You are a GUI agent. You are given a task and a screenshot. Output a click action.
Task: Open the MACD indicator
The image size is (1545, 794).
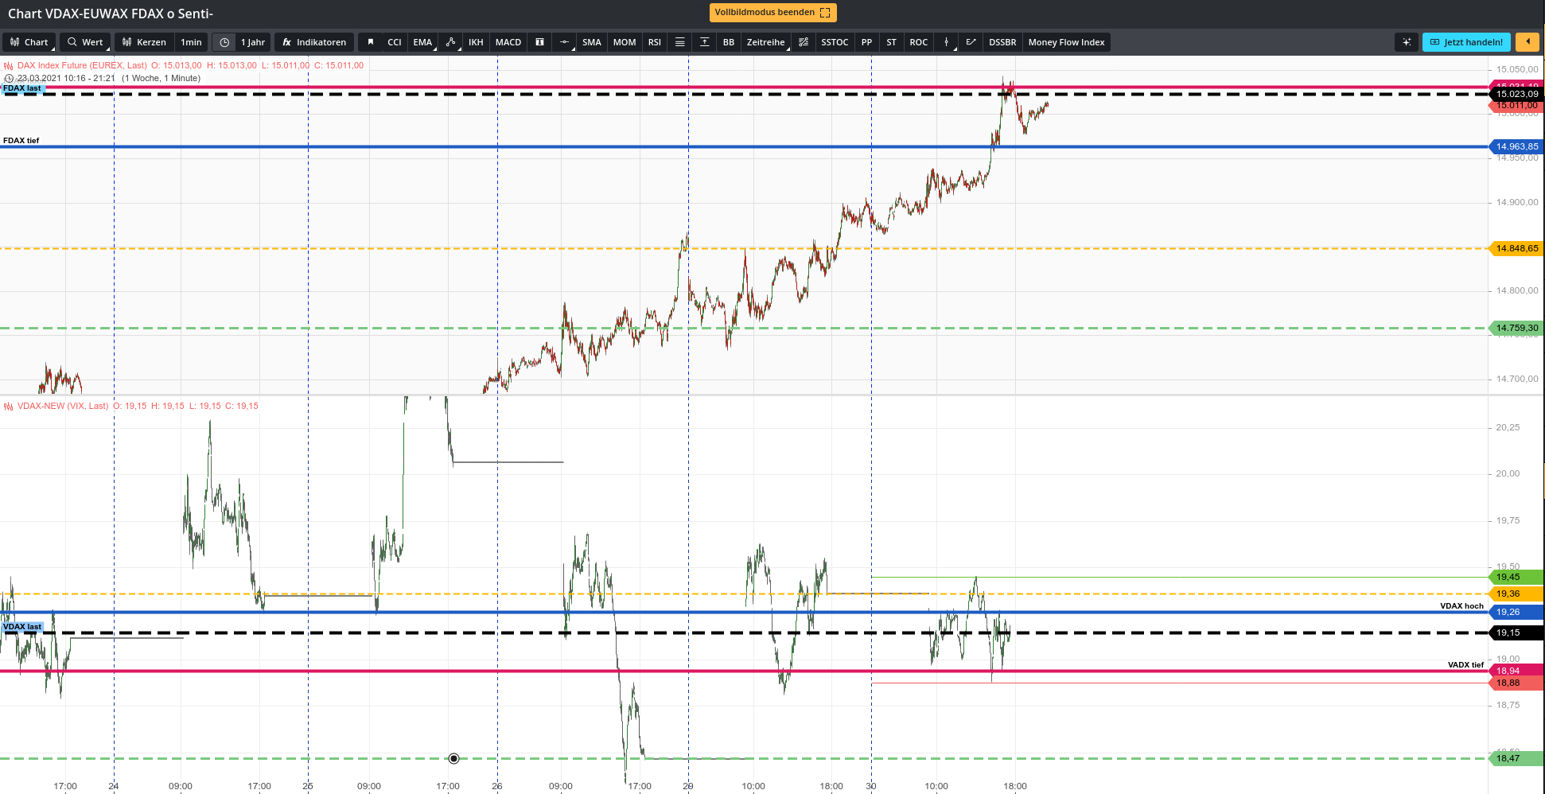pyautogui.click(x=508, y=42)
